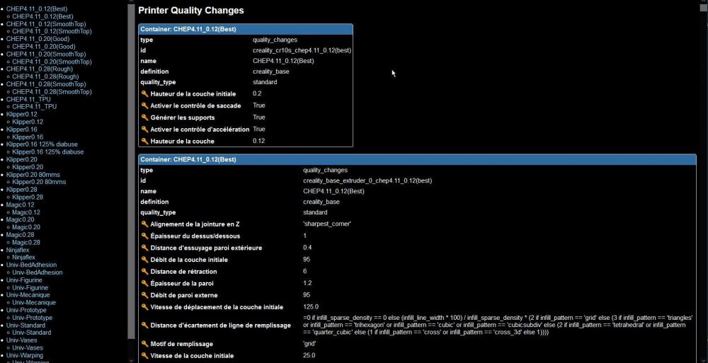Click id value creality_cr10s_chep4.11_0.12(best)
708x363 pixels.
(x=302, y=50)
